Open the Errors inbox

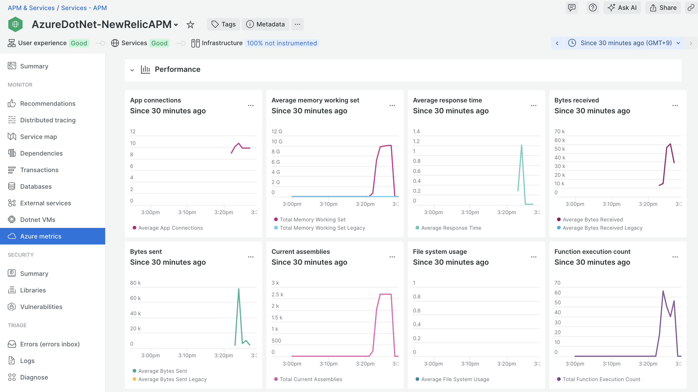[50, 344]
